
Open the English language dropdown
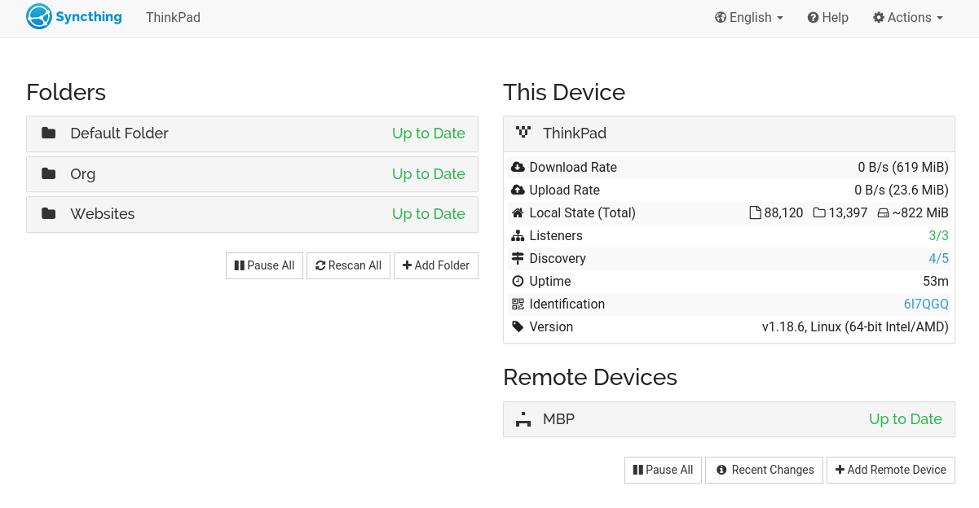(x=749, y=18)
